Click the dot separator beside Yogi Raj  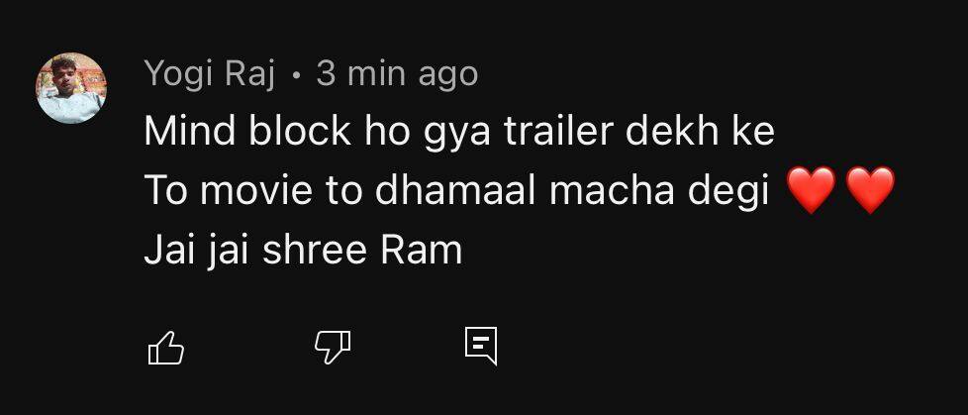click(x=296, y=75)
